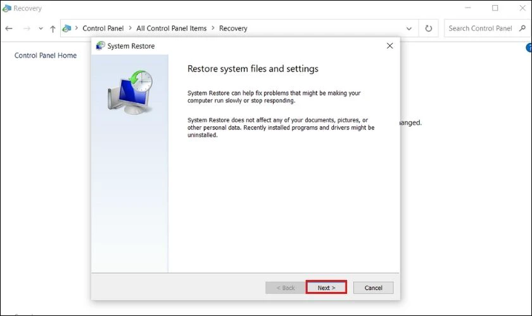The width and height of the screenshot is (532, 316).
Task: Click the System Restore computer clock image
Action: pos(130,92)
